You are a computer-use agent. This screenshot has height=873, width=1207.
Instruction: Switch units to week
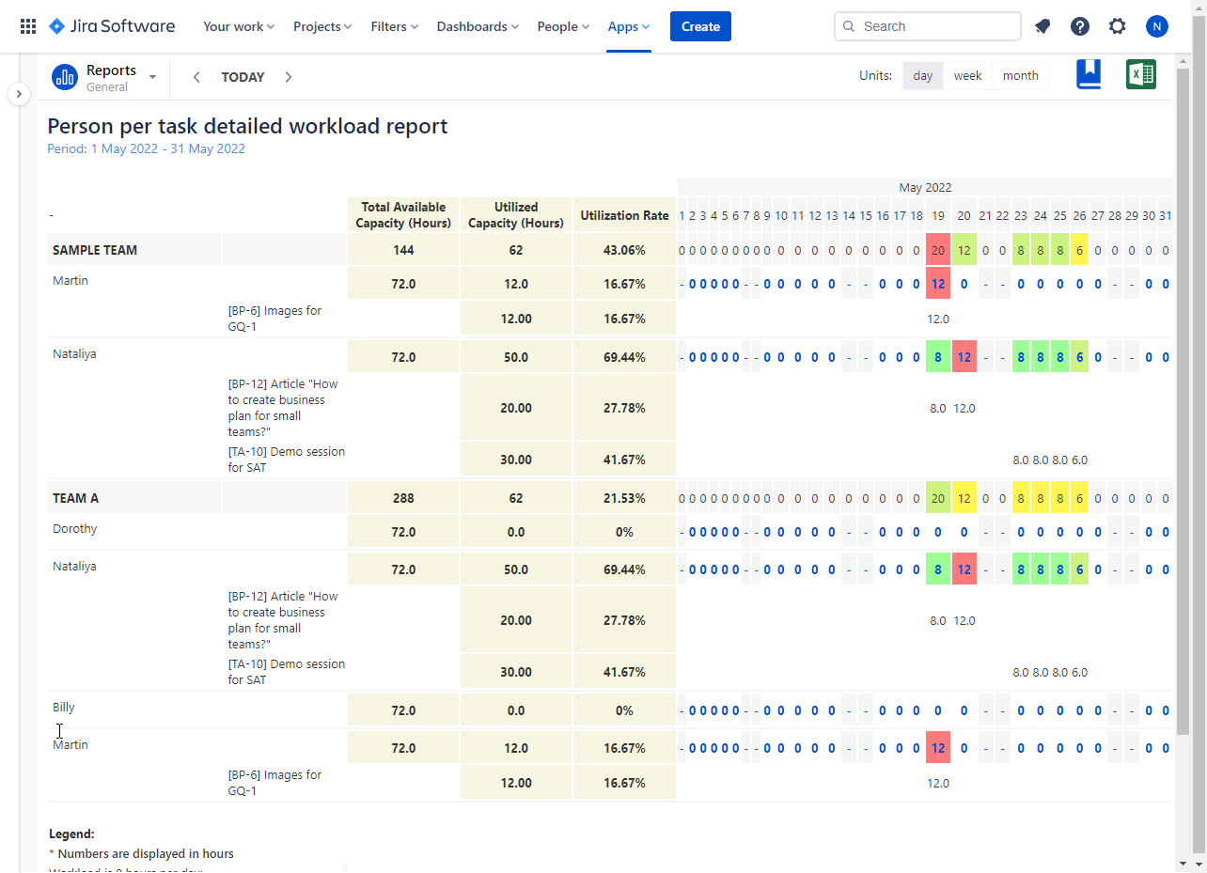(967, 75)
